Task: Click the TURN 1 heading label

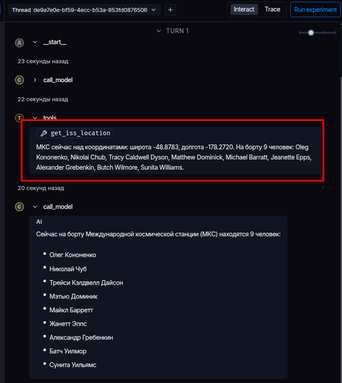Action: point(177,31)
